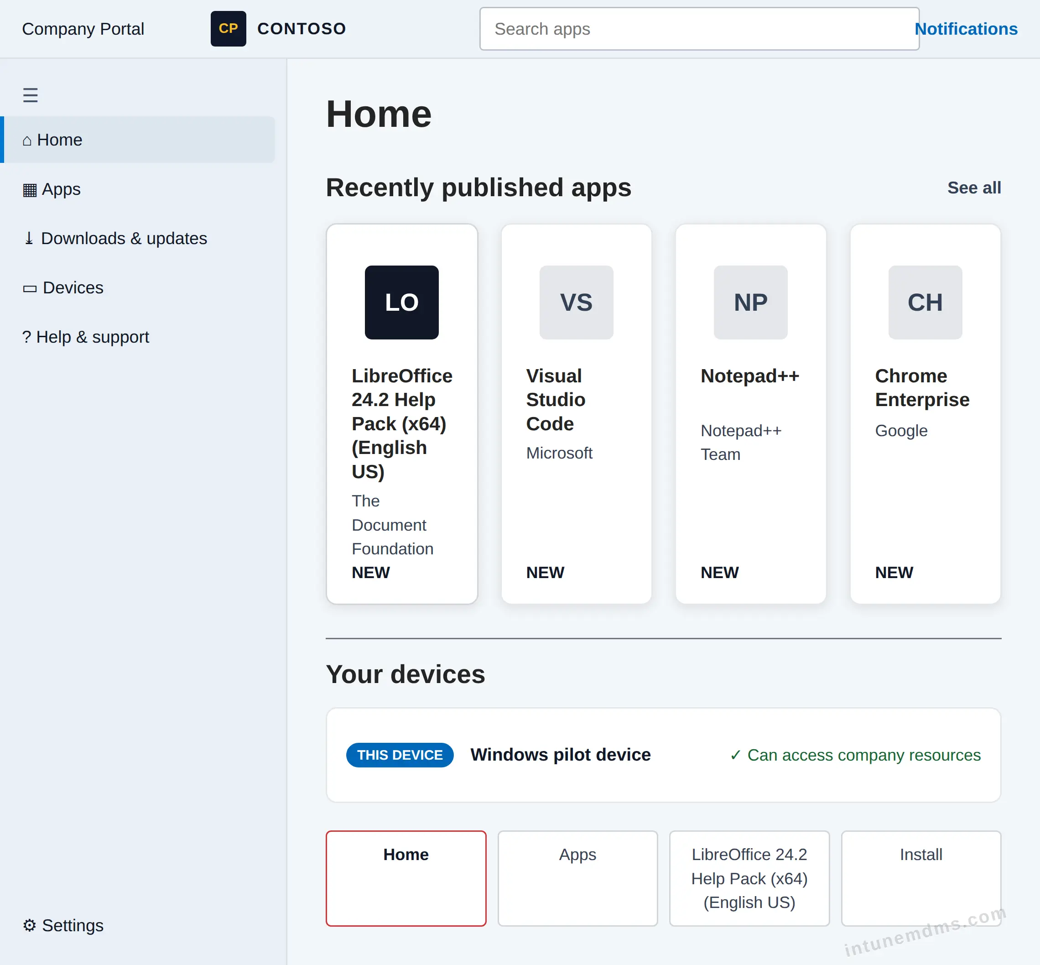Open Help & support page
This screenshot has width=1040, height=965.
138,337
